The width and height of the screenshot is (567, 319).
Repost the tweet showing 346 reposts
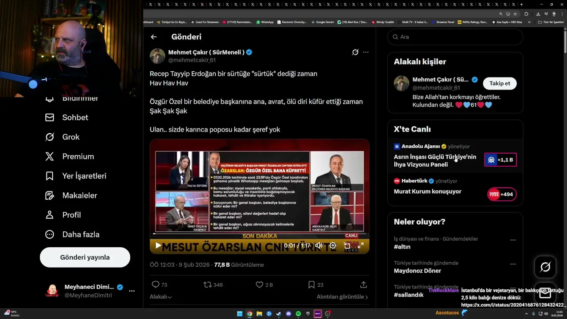click(x=213, y=285)
